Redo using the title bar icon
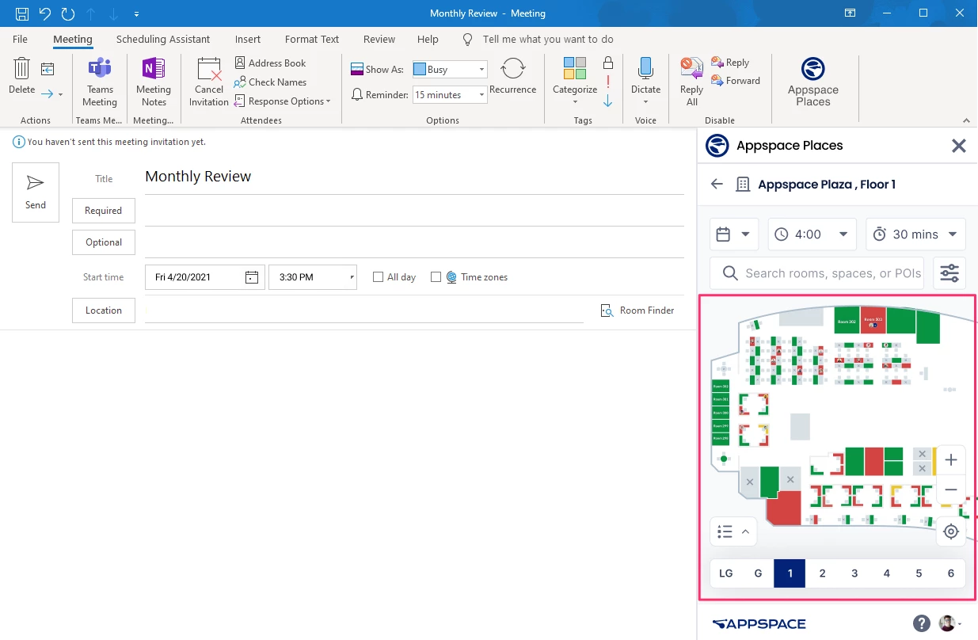This screenshot has height=640, width=978. [68, 13]
